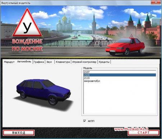Open the Звук tab
Viewport: 162px width, 139px height.
coord(49,62)
